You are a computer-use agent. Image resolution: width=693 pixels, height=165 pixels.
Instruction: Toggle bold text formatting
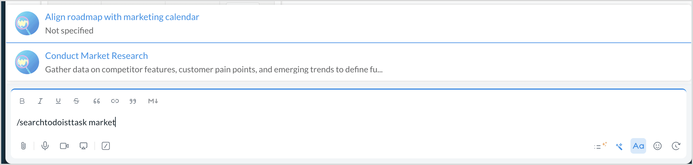tap(22, 101)
